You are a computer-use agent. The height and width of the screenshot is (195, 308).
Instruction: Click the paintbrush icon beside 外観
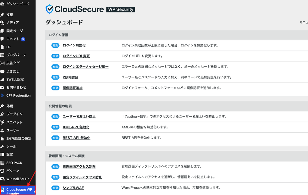(2, 106)
